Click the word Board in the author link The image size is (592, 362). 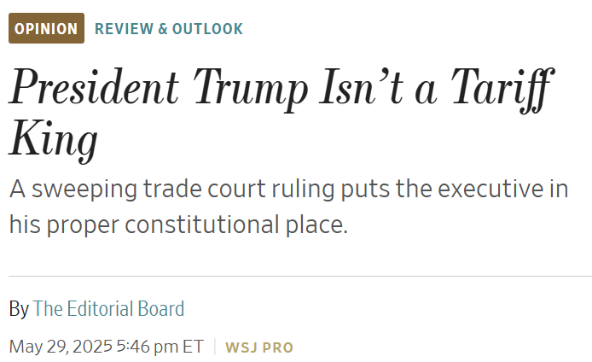161,309
